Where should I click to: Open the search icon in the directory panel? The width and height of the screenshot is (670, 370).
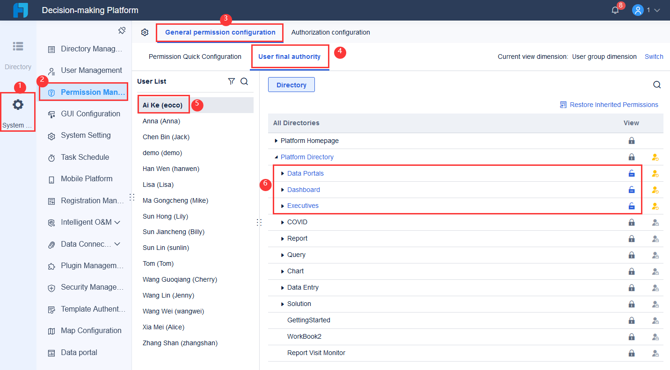(657, 85)
